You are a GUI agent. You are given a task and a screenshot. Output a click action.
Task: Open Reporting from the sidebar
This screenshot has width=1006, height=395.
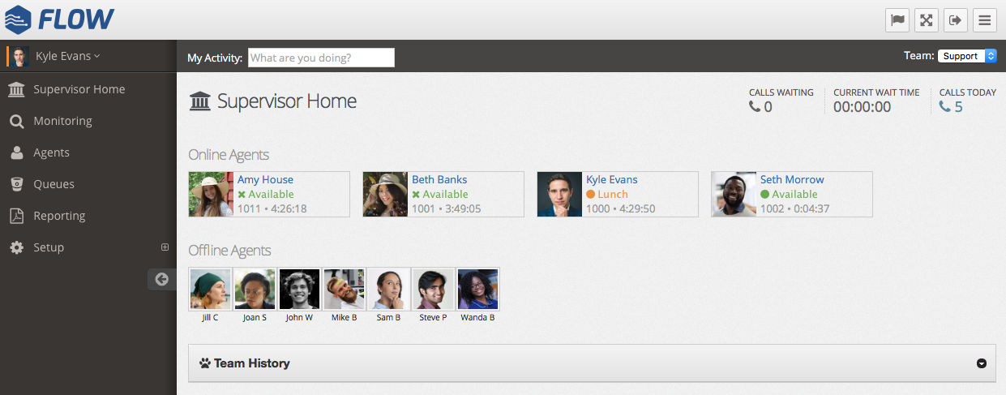click(59, 216)
